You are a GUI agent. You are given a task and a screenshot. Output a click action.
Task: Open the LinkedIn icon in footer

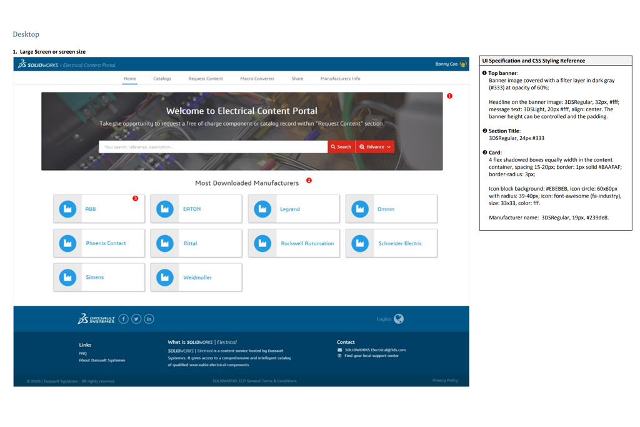pyautogui.click(x=149, y=319)
